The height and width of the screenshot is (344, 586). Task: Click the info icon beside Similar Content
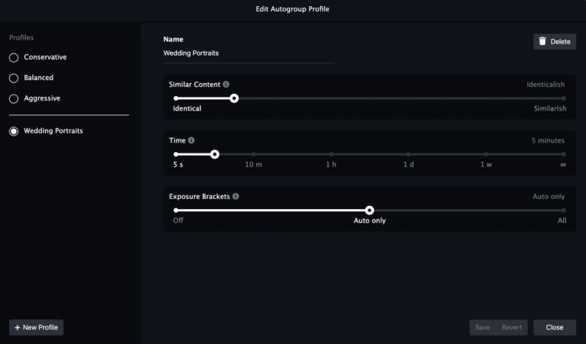point(227,85)
